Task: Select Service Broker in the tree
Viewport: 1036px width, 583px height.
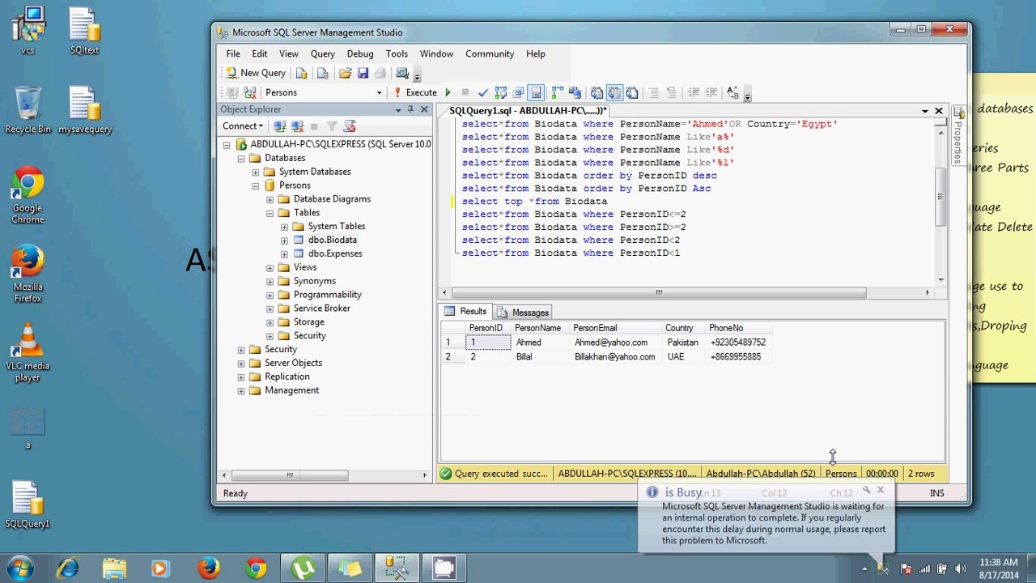Action: point(322,309)
